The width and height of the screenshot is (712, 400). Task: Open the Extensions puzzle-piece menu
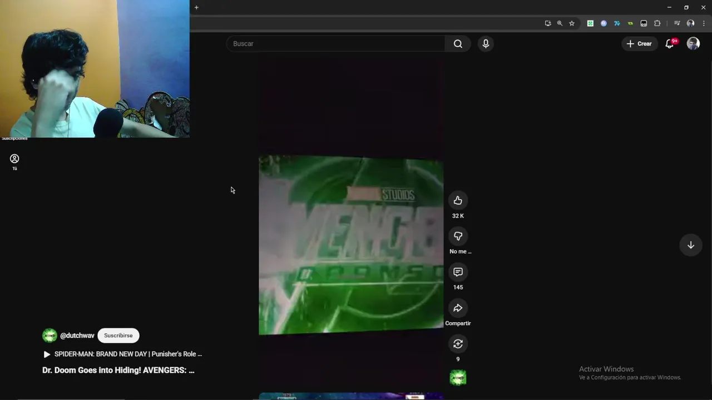[657, 23]
